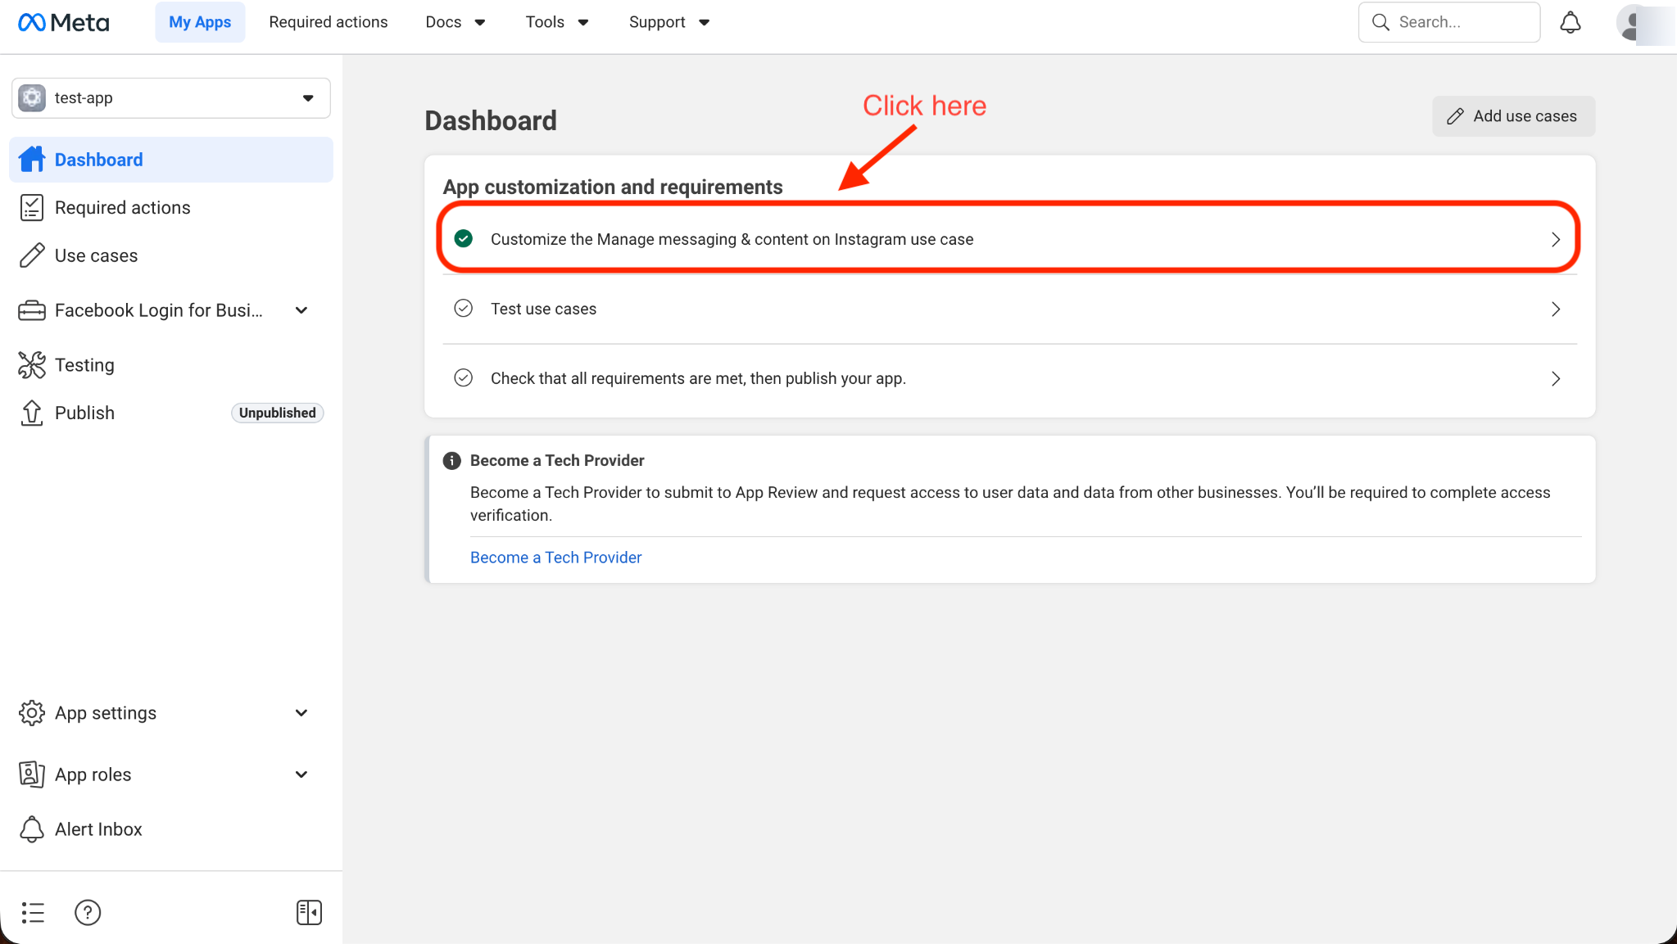This screenshot has height=944, width=1677.
Task: Click the Publish upload arrow icon
Action: point(32,413)
